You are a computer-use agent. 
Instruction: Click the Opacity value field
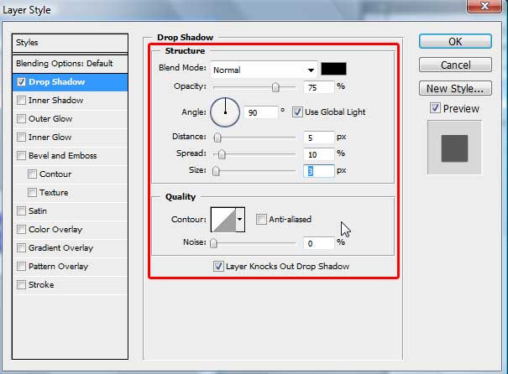pos(319,87)
